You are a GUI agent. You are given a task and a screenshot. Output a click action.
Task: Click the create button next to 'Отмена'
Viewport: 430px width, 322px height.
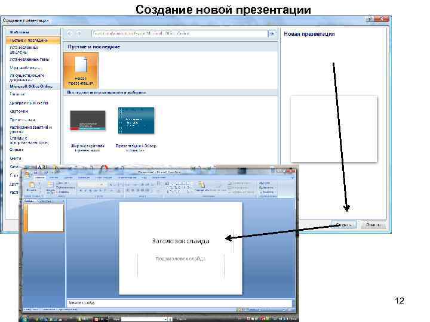(343, 225)
